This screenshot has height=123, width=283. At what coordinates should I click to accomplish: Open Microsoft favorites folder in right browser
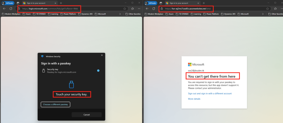[x=243, y=14]
